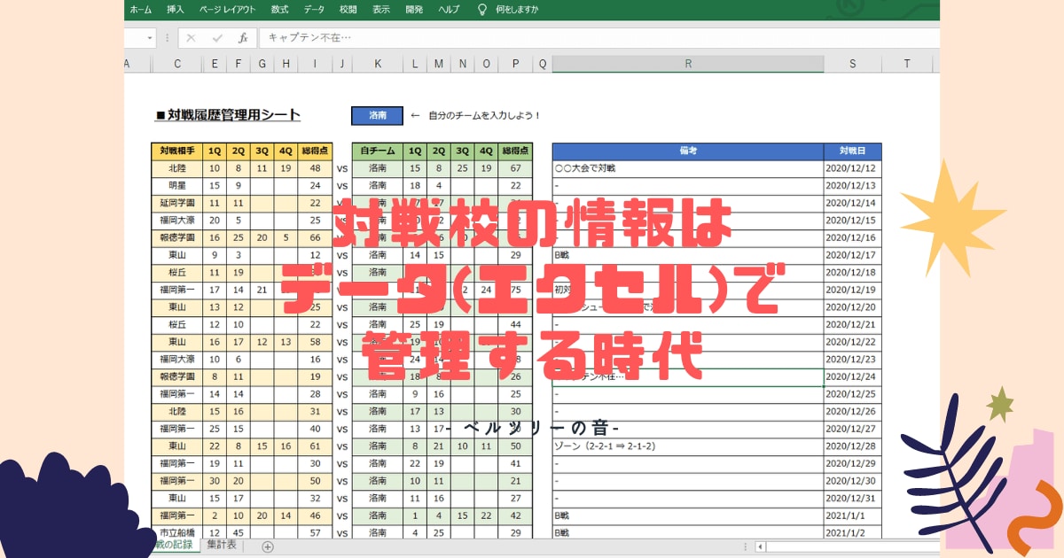Select column T header

point(908,64)
